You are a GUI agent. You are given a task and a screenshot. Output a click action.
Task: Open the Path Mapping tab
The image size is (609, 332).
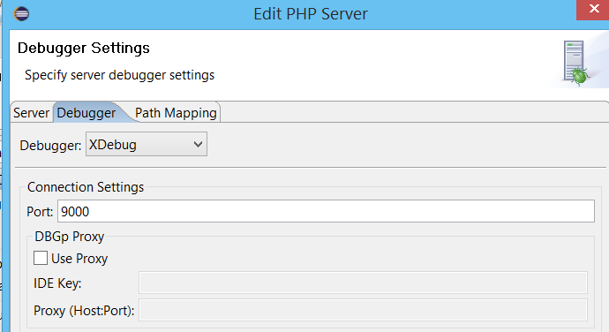176,113
